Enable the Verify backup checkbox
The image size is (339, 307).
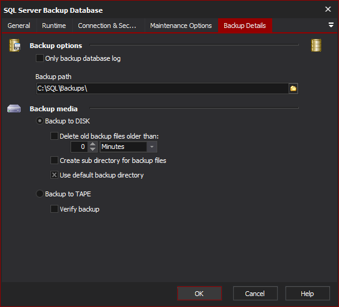click(54, 209)
